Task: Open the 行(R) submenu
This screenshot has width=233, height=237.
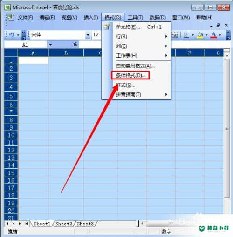Action: click(x=142, y=37)
